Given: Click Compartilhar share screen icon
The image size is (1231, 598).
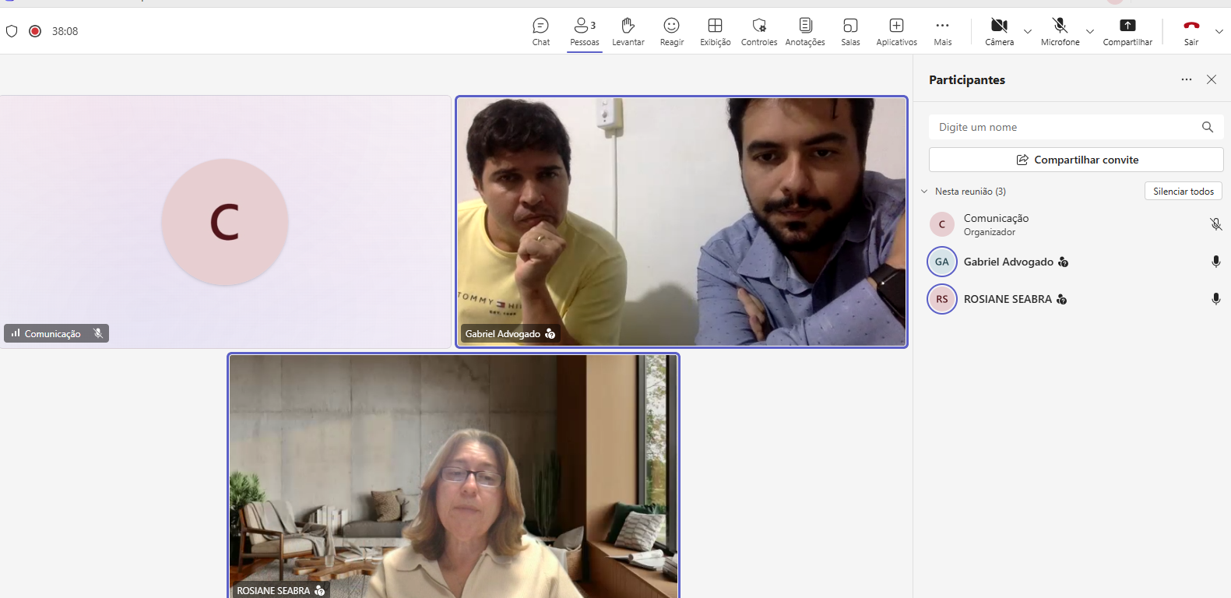Looking at the screenshot, I should pyautogui.click(x=1127, y=31).
